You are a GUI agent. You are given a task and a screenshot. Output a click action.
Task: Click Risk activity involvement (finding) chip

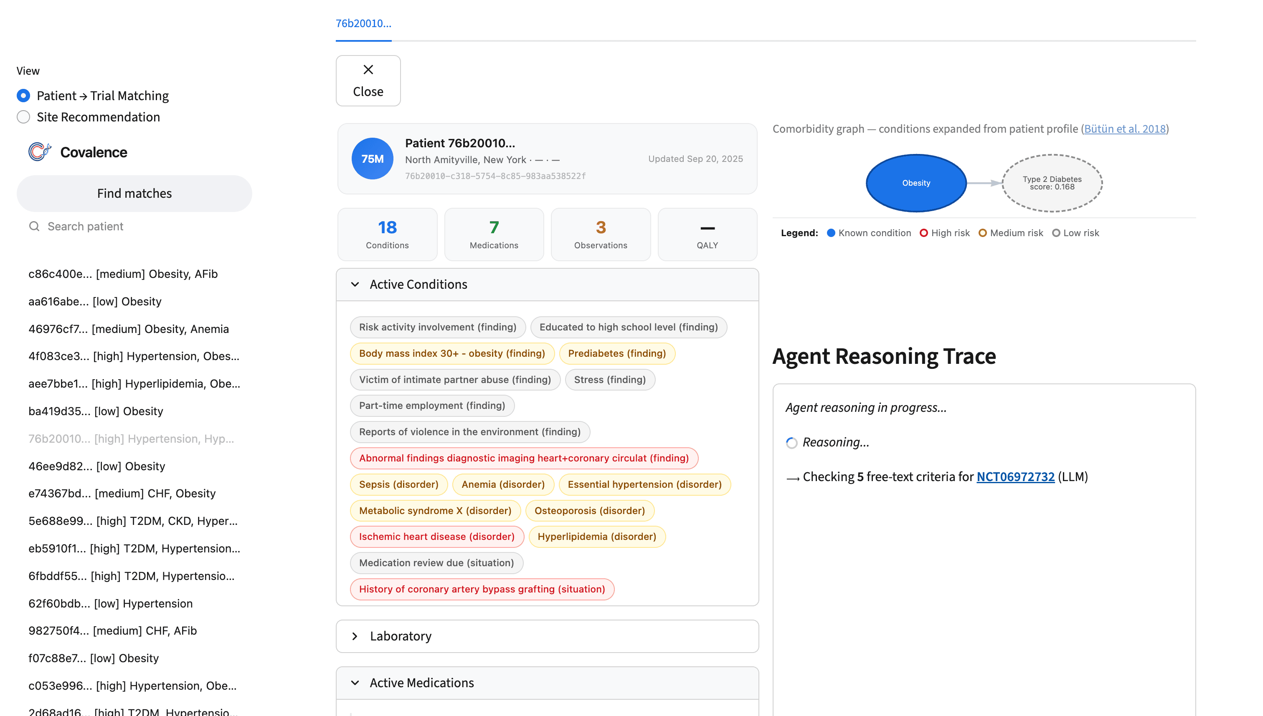(x=438, y=327)
